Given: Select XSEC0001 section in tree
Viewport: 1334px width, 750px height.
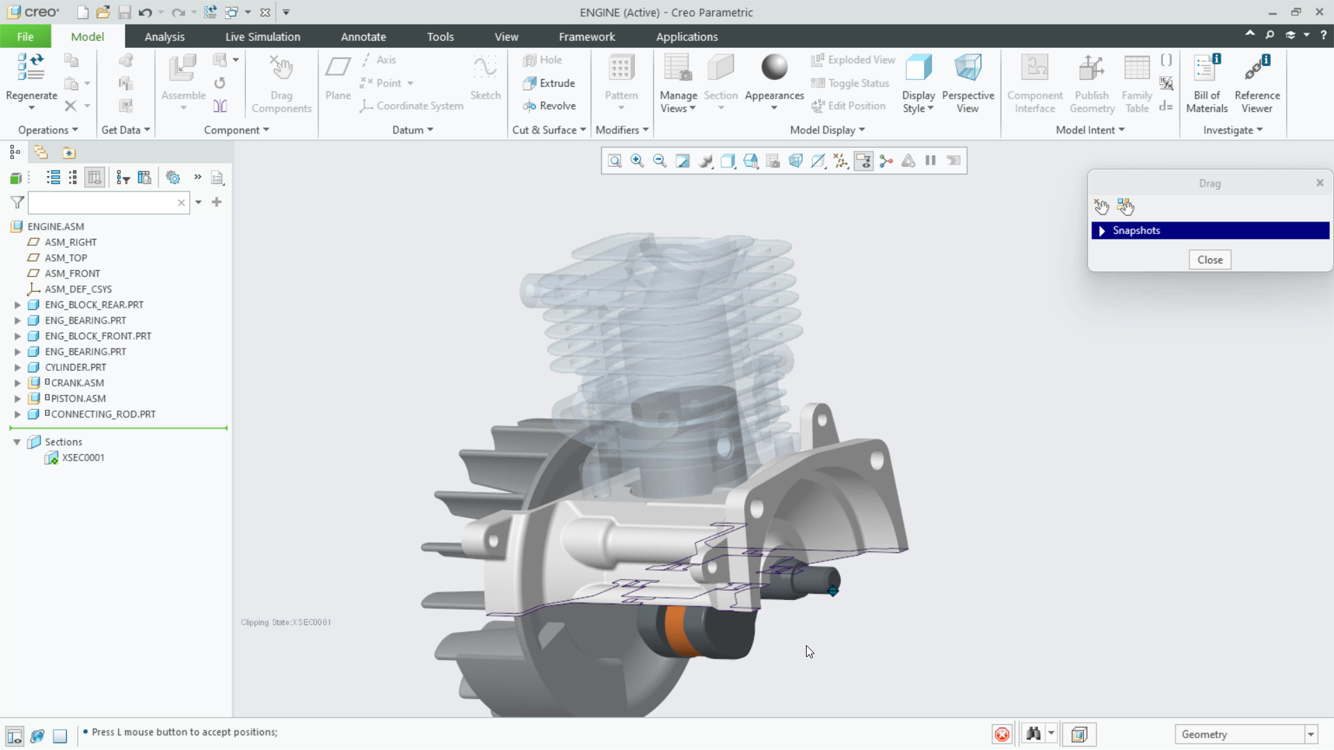Looking at the screenshot, I should pyautogui.click(x=83, y=458).
